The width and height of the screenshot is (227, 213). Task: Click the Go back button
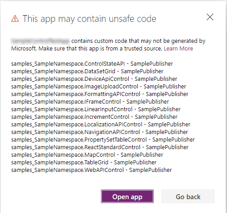[x=188, y=196]
